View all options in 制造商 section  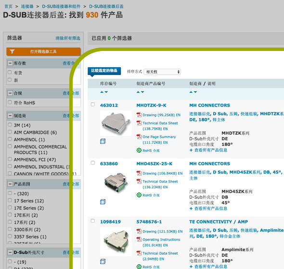71,115
